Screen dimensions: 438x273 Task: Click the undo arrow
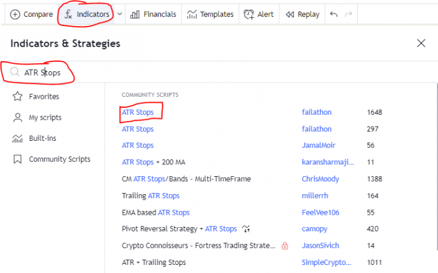pos(334,14)
